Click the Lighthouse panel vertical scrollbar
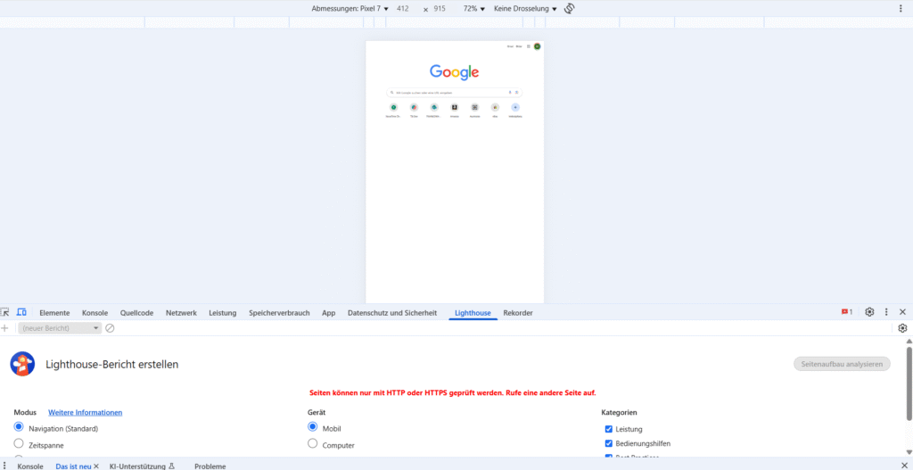Image resolution: width=913 pixels, height=470 pixels. pyautogui.click(x=909, y=383)
